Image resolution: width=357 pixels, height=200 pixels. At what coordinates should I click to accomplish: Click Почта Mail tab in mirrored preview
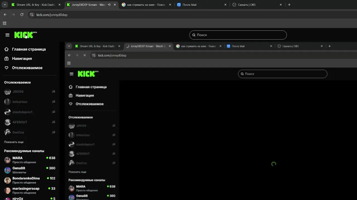click(x=250, y=46)
